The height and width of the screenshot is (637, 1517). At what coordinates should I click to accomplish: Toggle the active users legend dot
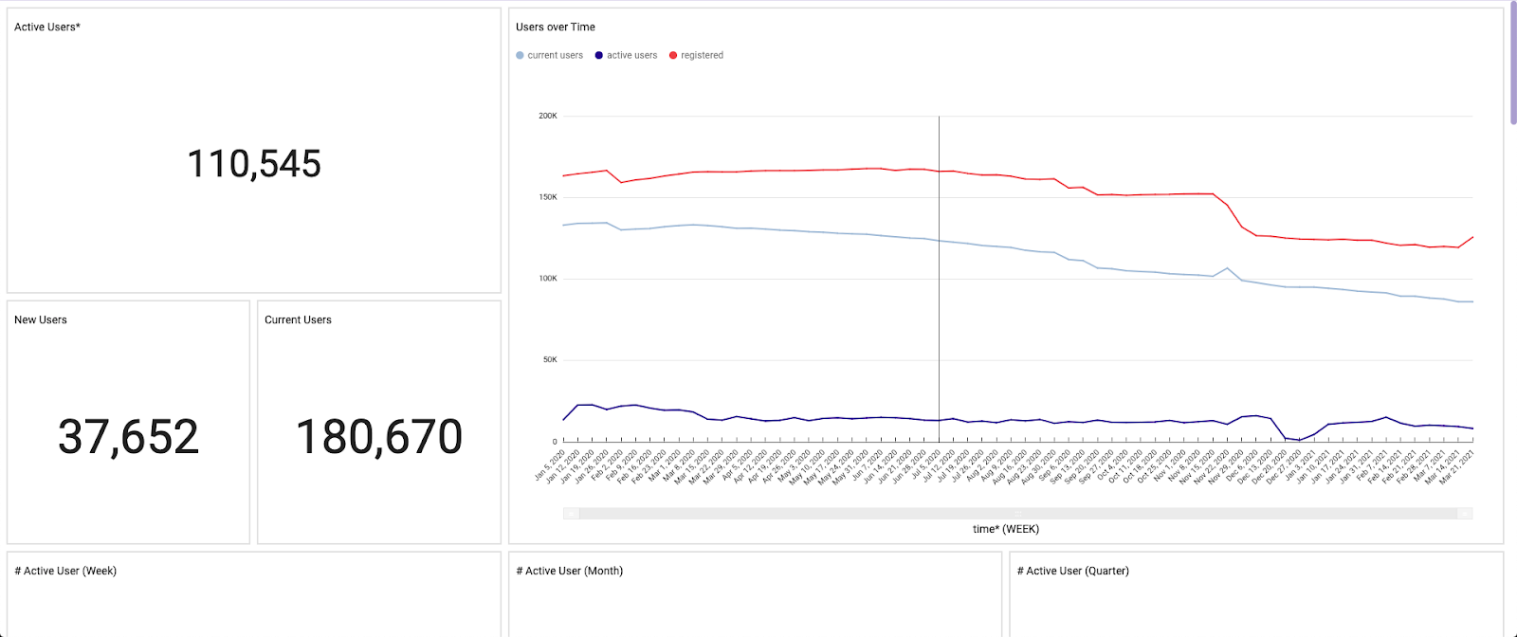(599, 56)
